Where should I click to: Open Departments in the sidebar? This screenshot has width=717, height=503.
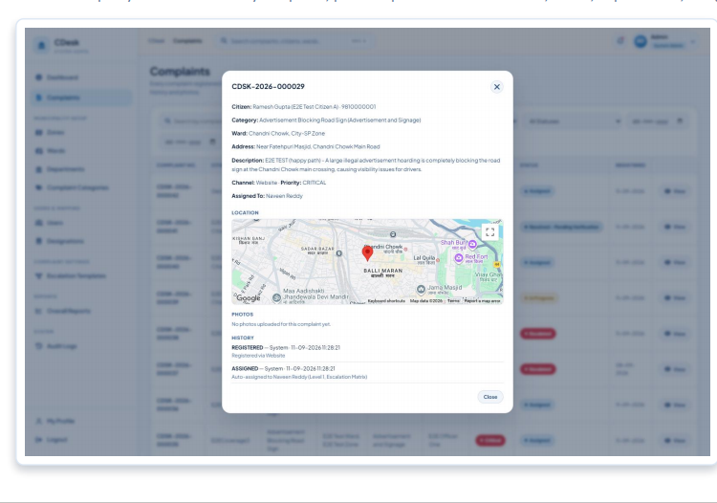(x=82, y=169)
